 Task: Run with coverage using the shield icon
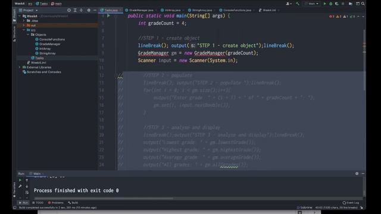coord(337,4)
